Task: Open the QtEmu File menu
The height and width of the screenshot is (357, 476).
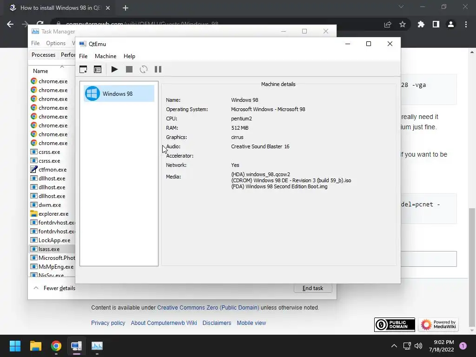Action: [83, 56]
